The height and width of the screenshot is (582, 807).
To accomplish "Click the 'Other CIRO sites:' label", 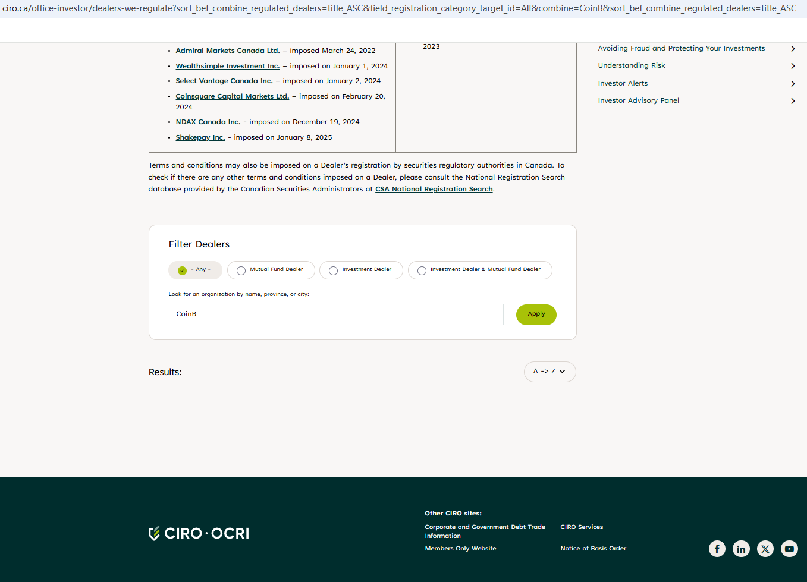I will (x=453, y=514).
